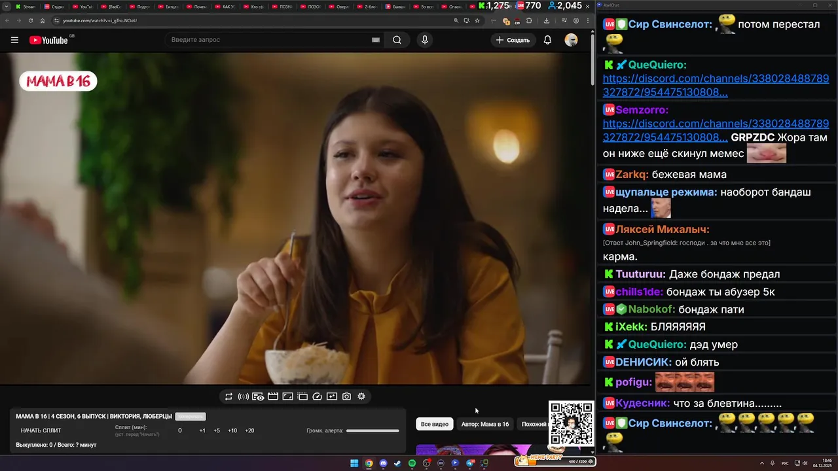Click the +5 split minutes button

point(217,430)
